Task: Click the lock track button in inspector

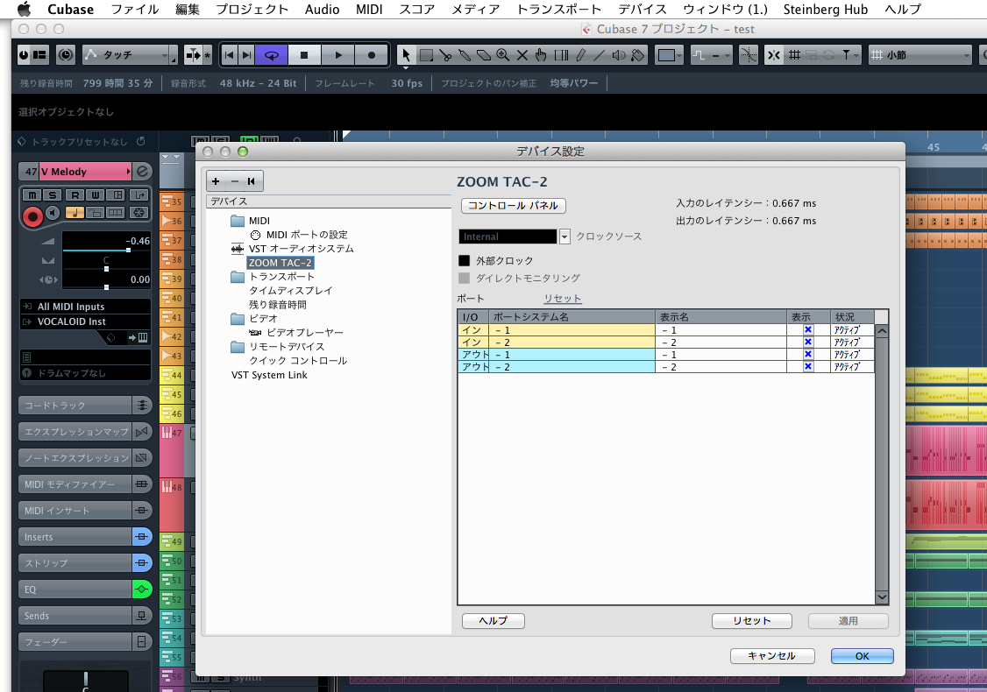Action: pyautogui.click(x=95, y=213)
